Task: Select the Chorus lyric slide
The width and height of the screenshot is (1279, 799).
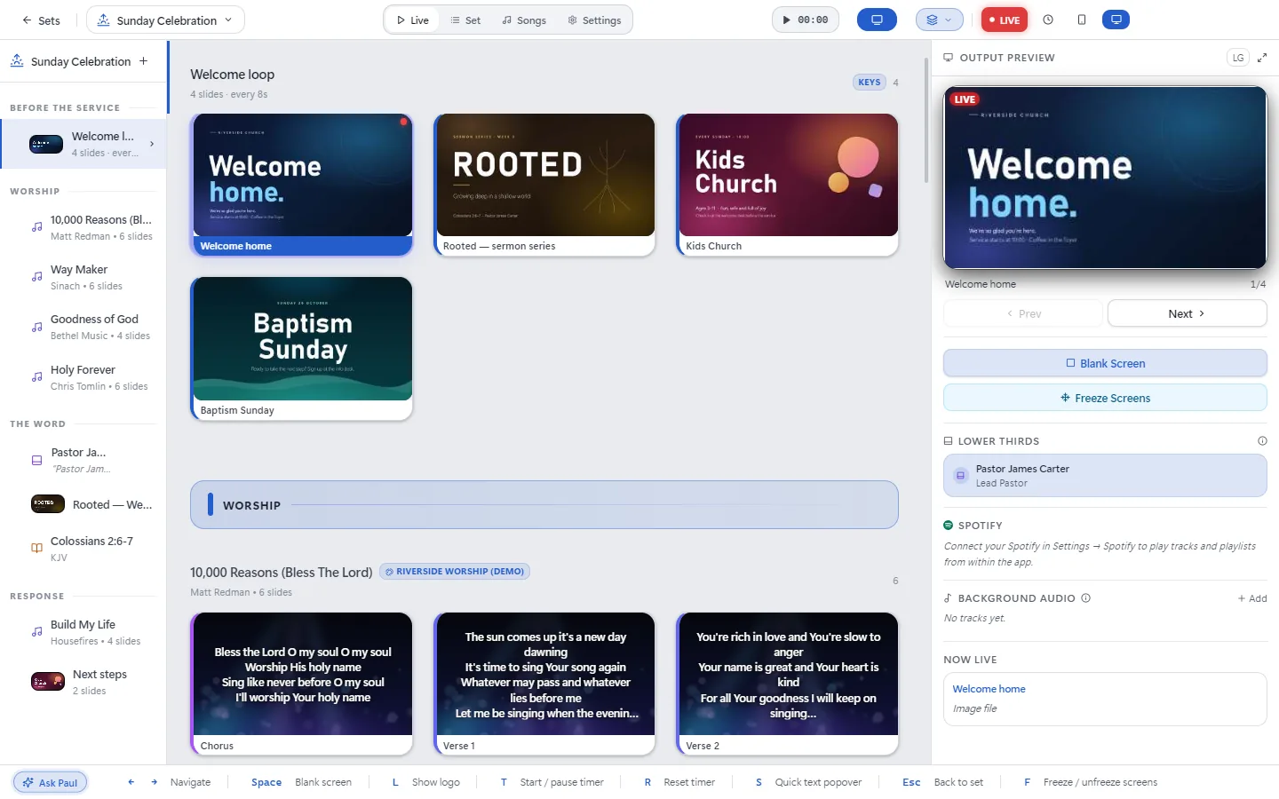Action: coord(302,684)
